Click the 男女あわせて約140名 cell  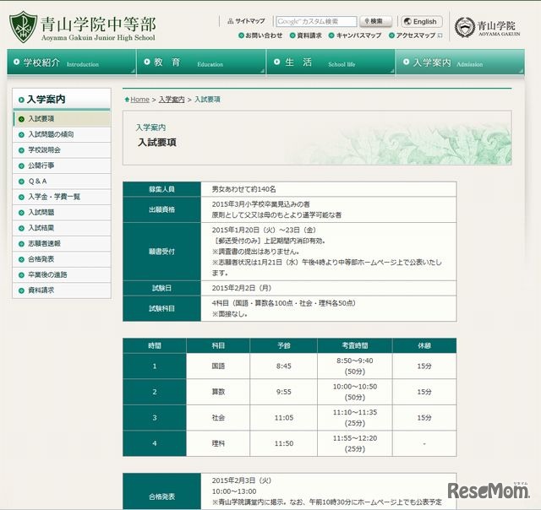(329, 189)
